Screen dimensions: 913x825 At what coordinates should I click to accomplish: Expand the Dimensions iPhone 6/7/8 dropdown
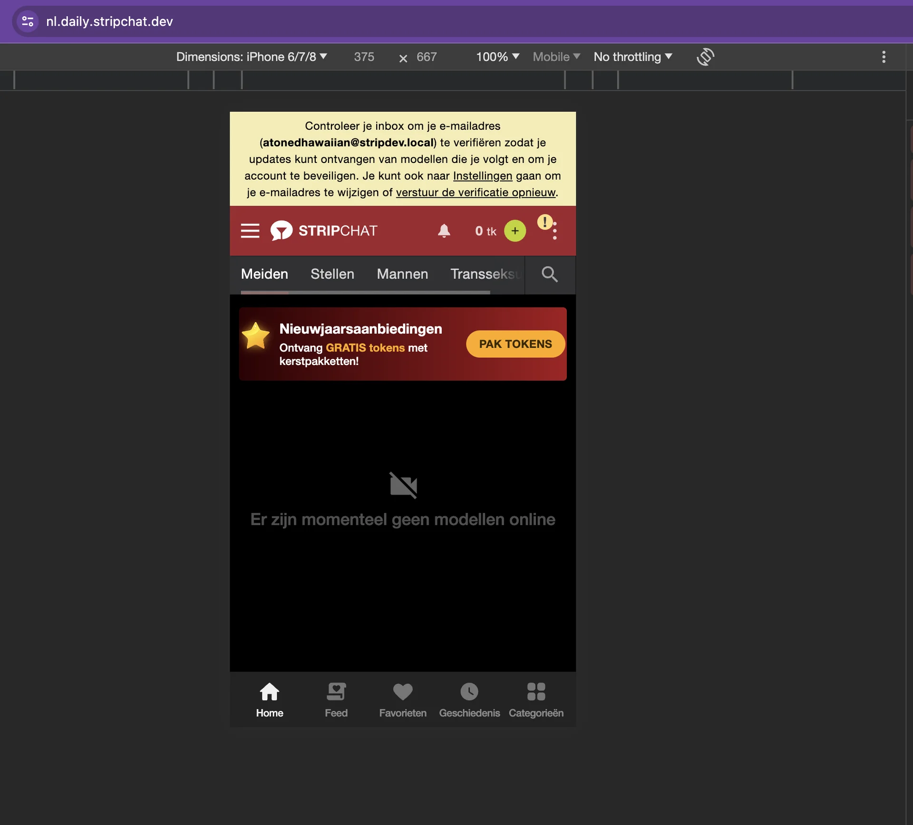point(252,57)
